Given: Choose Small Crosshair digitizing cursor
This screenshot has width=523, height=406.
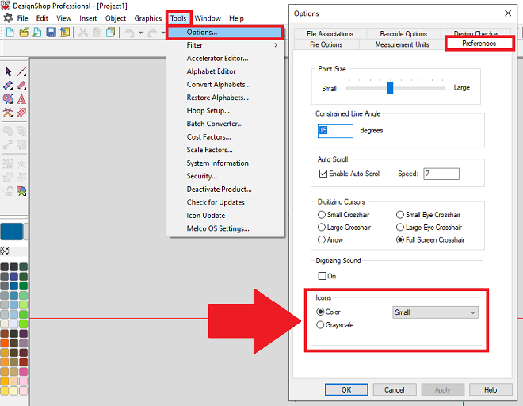Looking at the screenshot, I should point(321,215).
